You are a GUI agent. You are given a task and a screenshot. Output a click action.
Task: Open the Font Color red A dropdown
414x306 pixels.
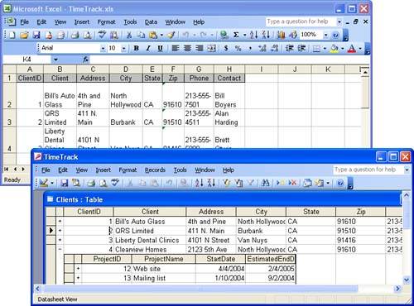click(360, 49)
